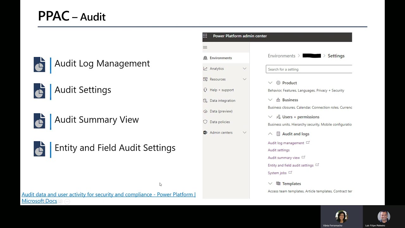Select Environments in the left navigation
This screenshot has height=228, width=405.
coord(226,58)
